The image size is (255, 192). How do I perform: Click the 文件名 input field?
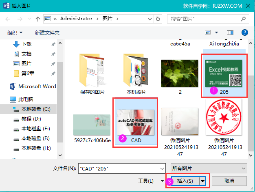[x=119, y=168]
